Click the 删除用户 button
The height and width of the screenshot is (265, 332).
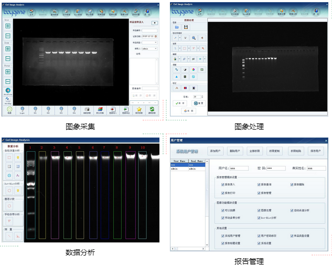click(x=235, y=151)
